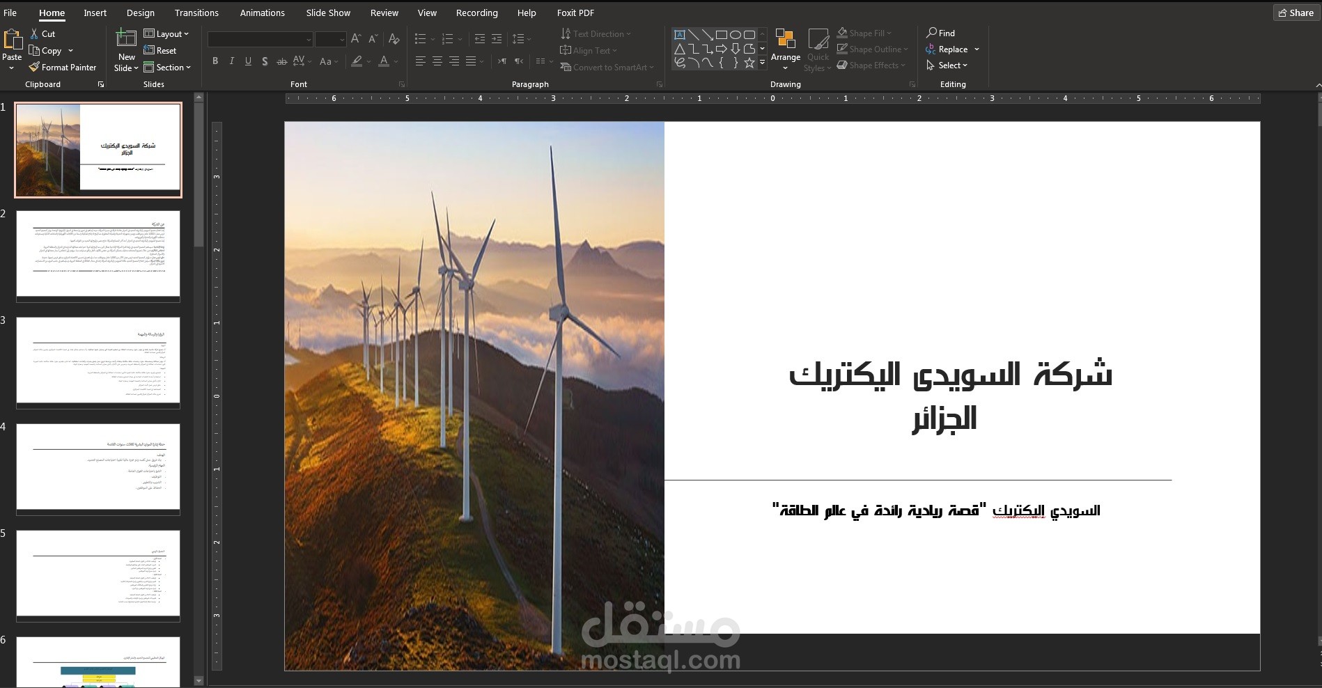Viewport: 1322px width, 688px height.
Task: Click Shape Fill button
Action: [x=864, y=33]
